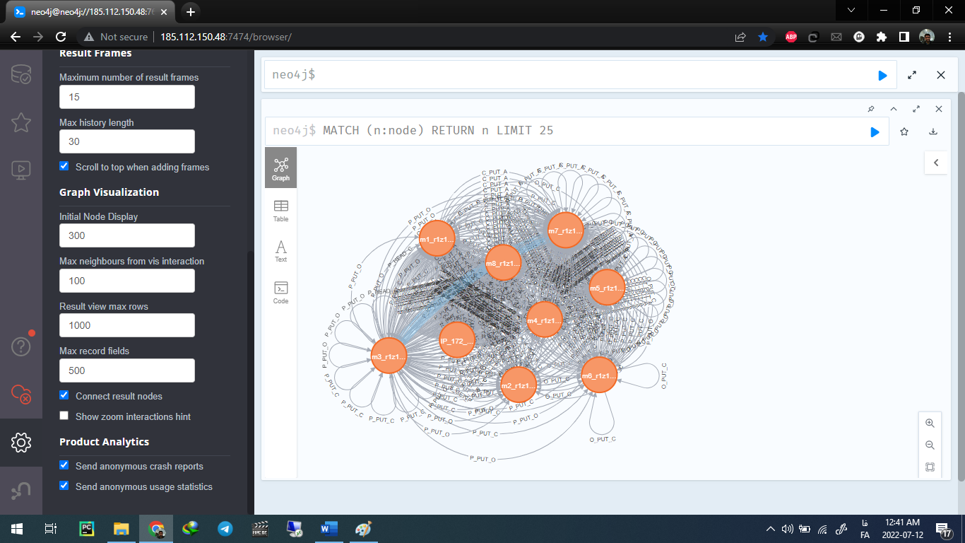The width and height of the screenshot is (965, 543).
Task: Select the m2_r1z1 graph node
Action: pos(518,385)
